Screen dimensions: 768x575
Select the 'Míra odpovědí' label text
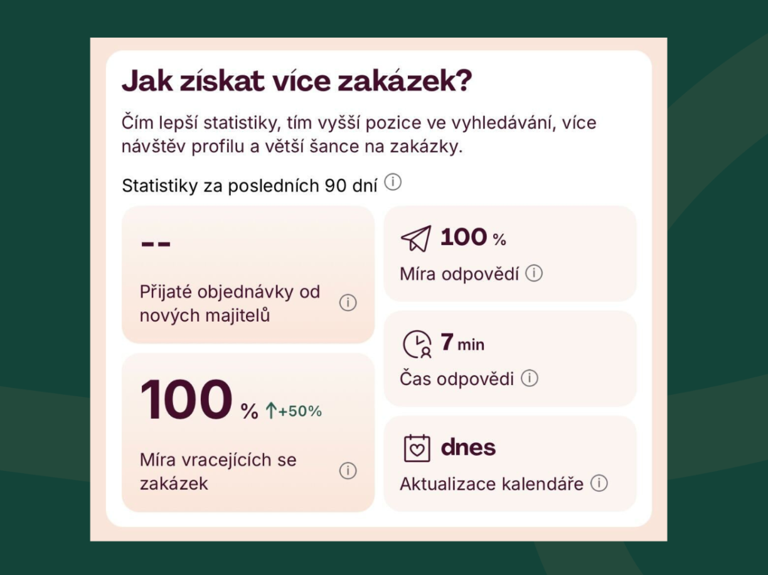coord(459,274)
